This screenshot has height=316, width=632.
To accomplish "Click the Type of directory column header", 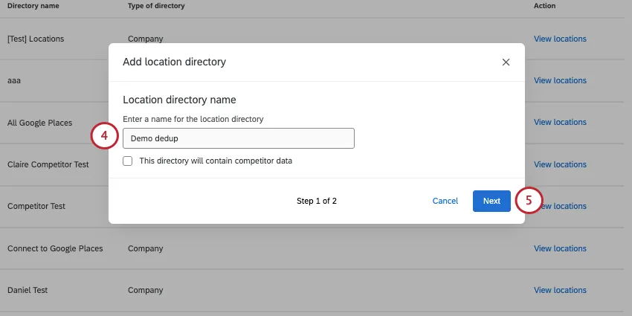I will tap(156, 6).
